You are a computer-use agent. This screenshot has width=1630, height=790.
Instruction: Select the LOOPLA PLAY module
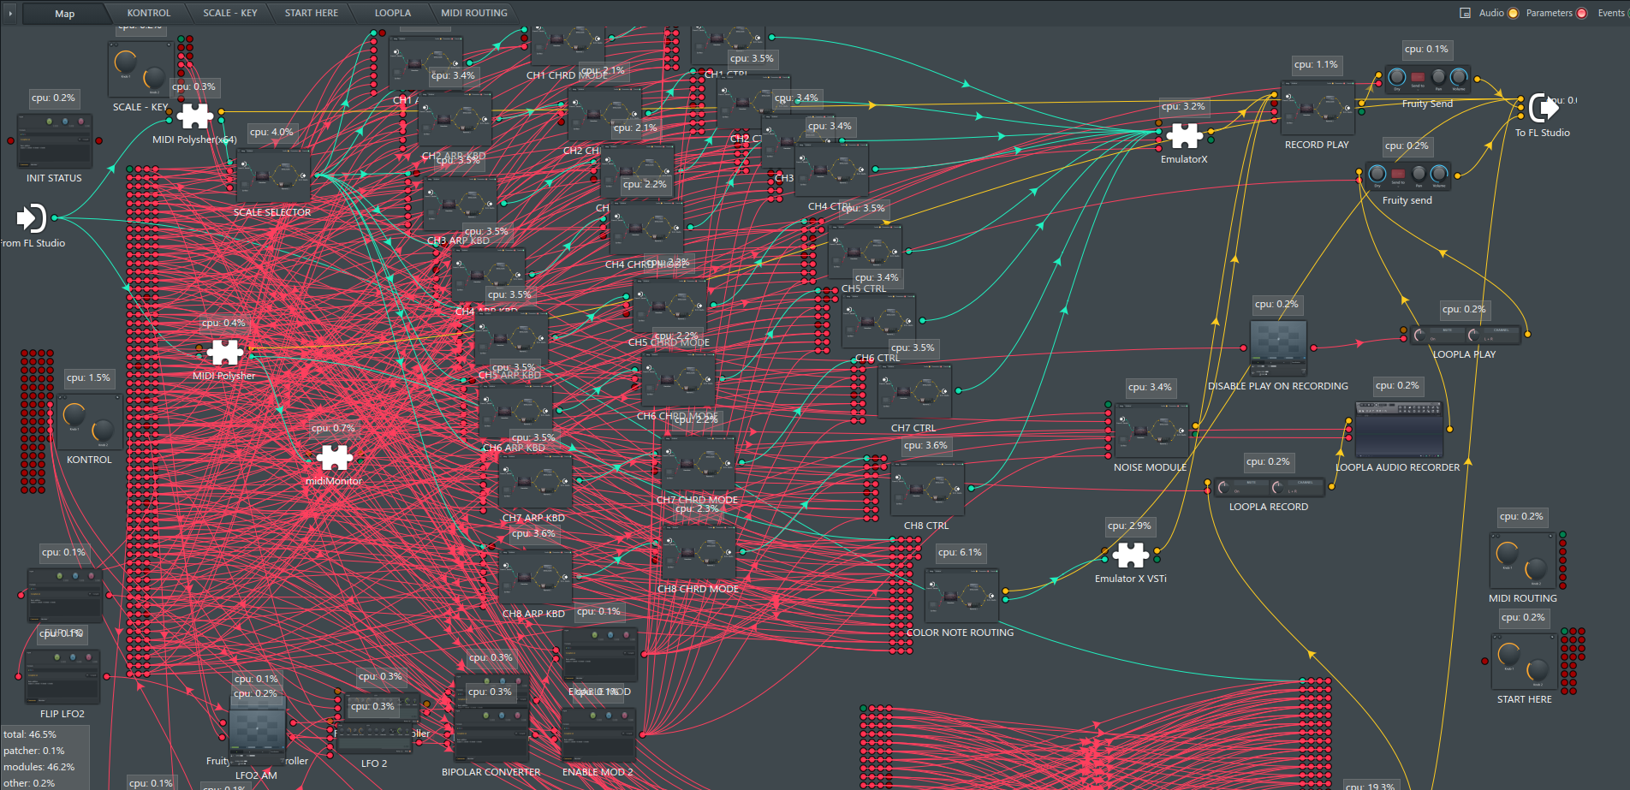[1465, 334]
